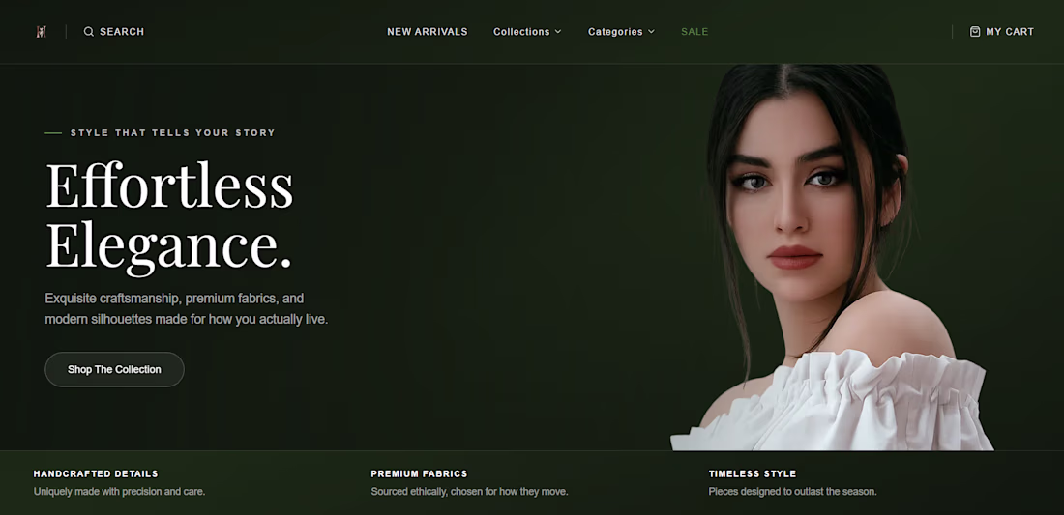The image size is (1064, 515).
Task: Expand the Categories chevron
Action: coord(651,32)
